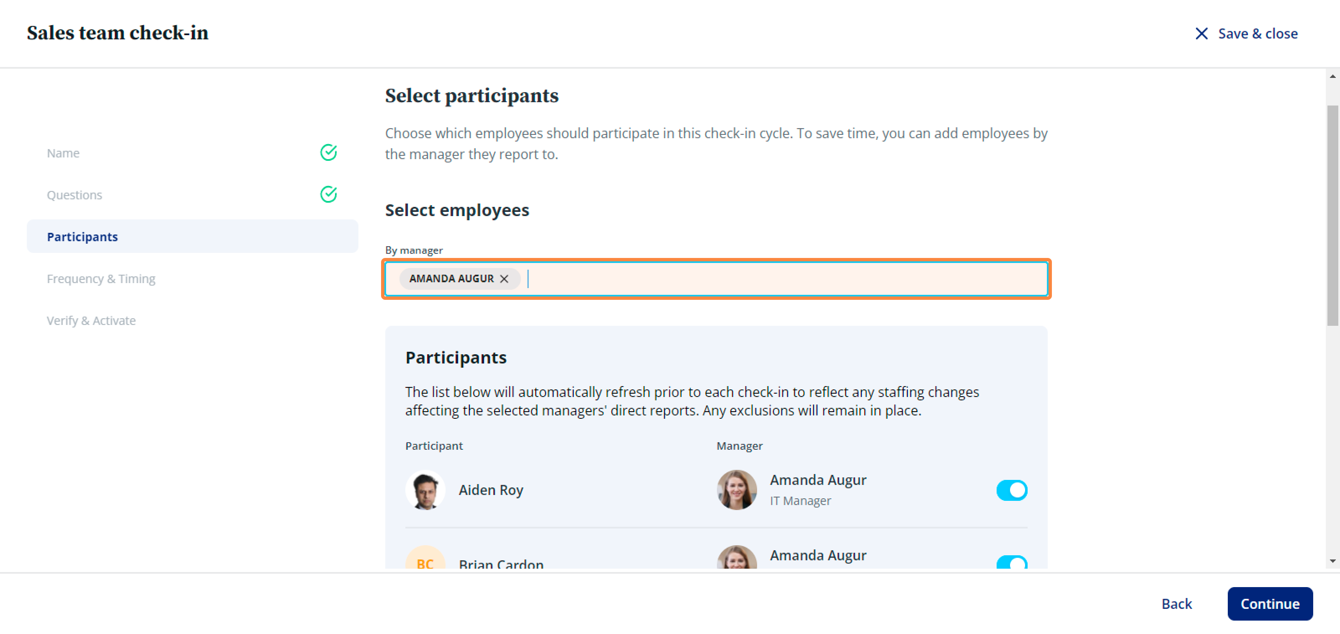This screenshot has width=1340, height=634.
Task: Click the X icon beside Save & close
Action: [x=1201, y=34]
